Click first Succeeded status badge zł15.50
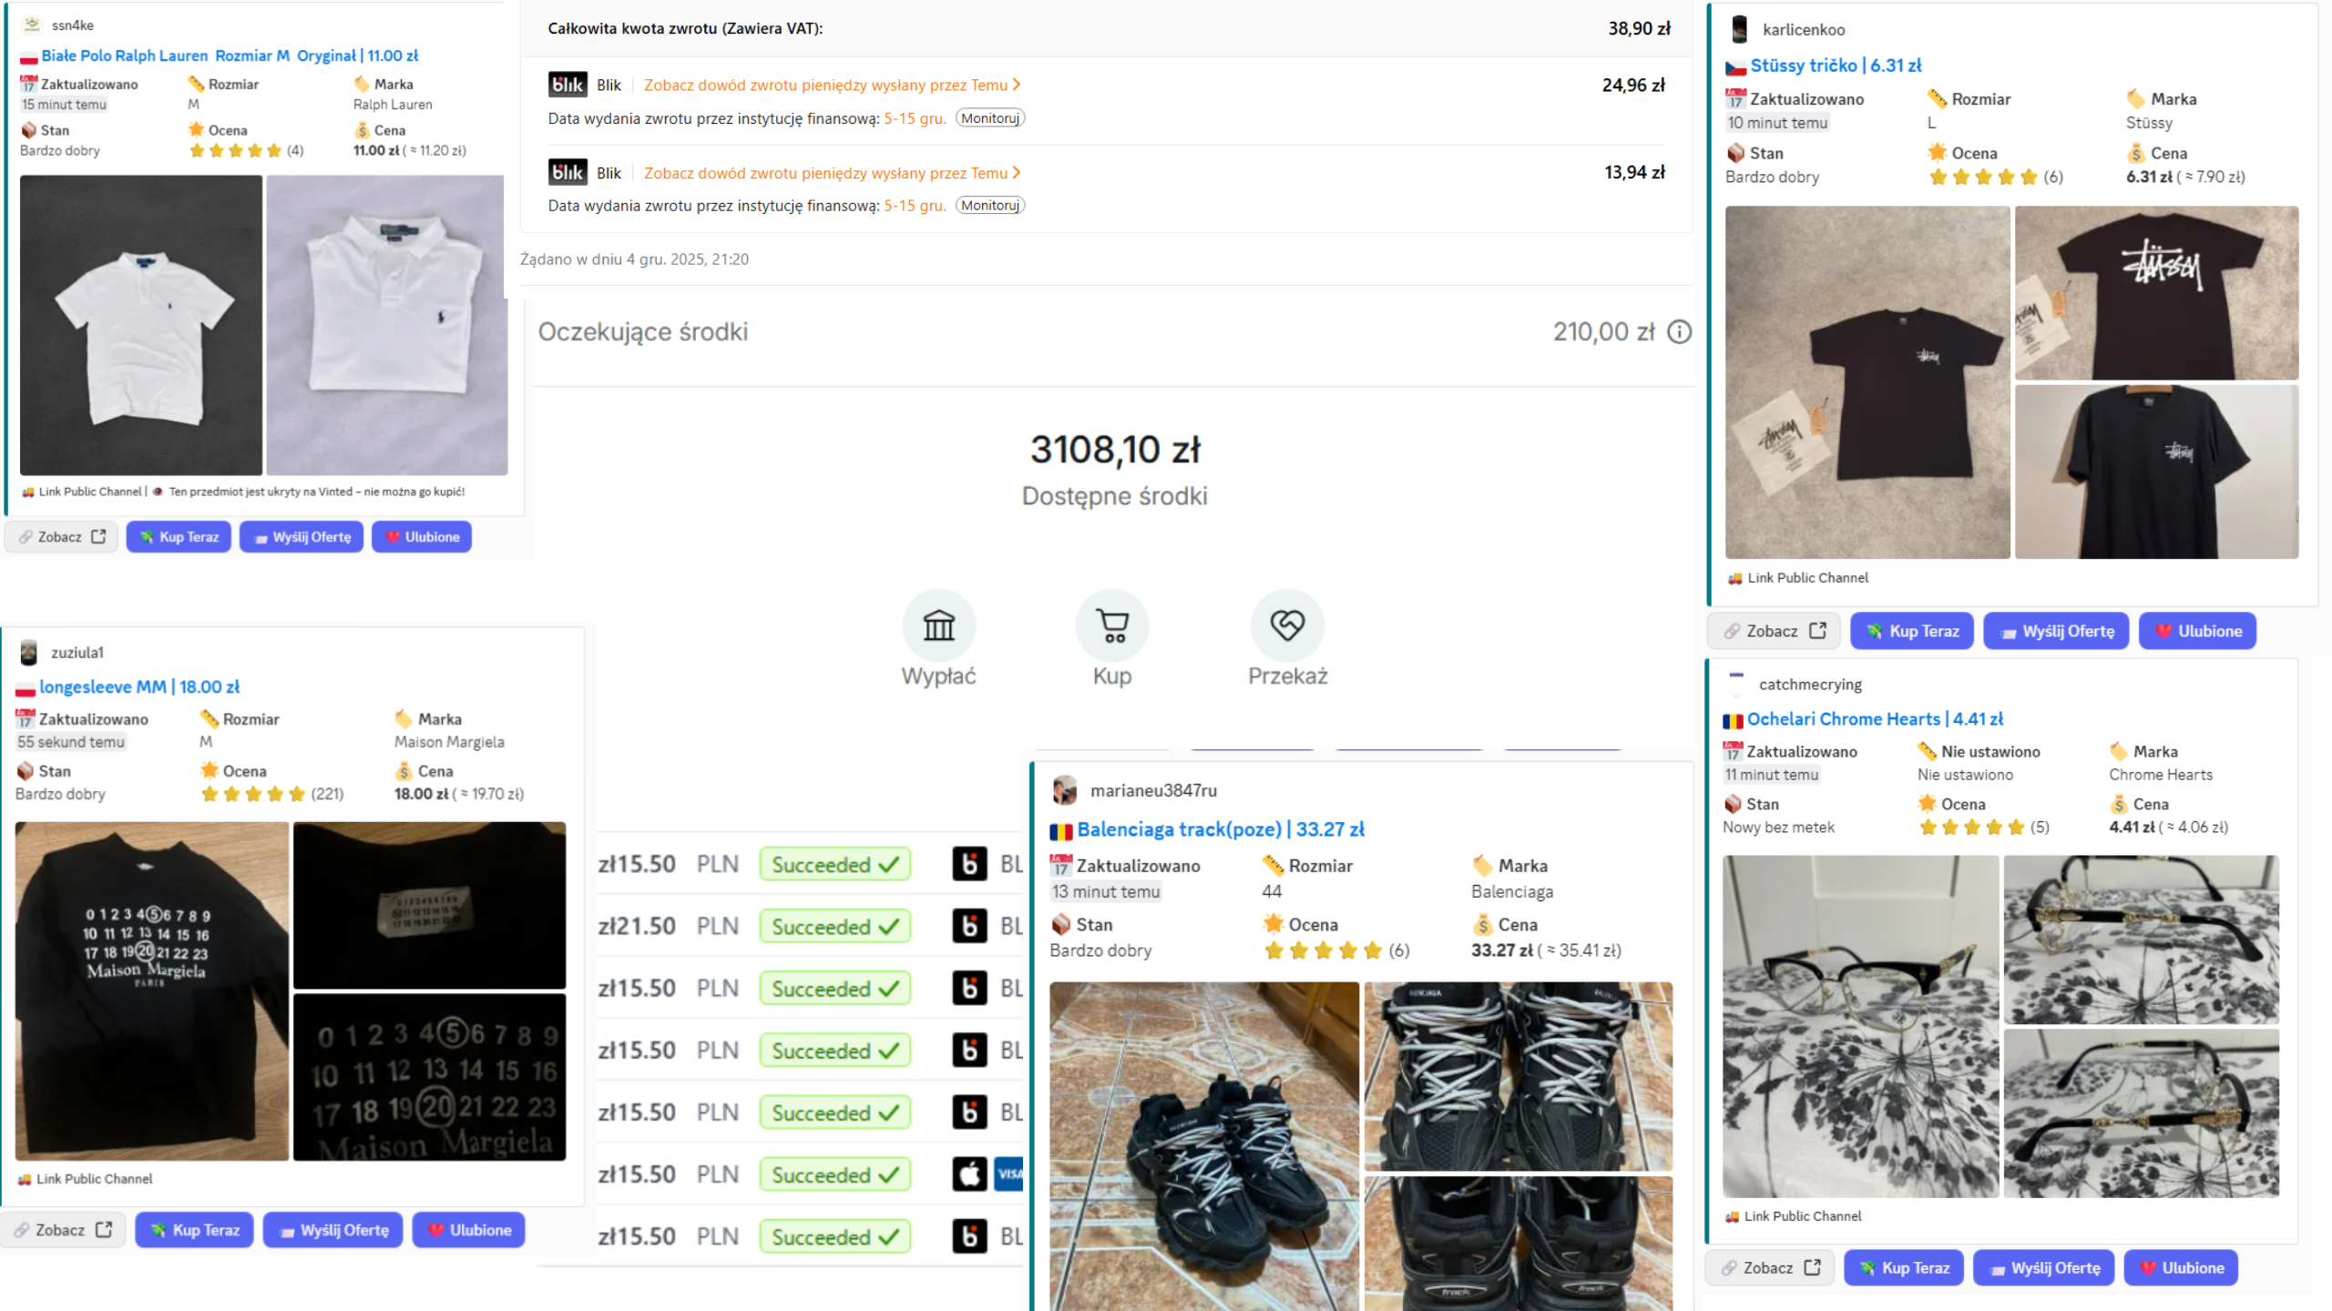This screenshot has height=1311, width=2332. pyautogui.click(x=834, y=864)
